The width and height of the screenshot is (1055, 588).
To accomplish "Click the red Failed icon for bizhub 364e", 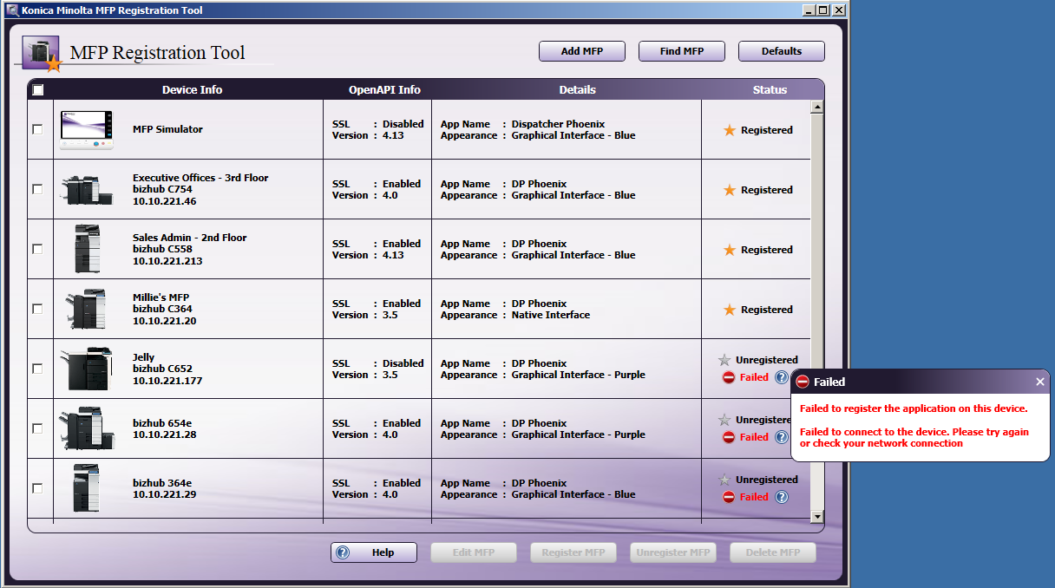I will click(x=729, y=497).
